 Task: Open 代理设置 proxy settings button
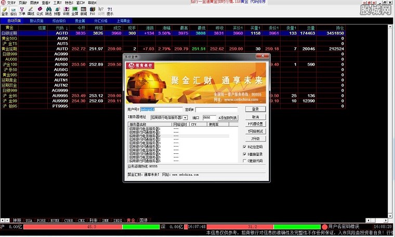[255, 124]
